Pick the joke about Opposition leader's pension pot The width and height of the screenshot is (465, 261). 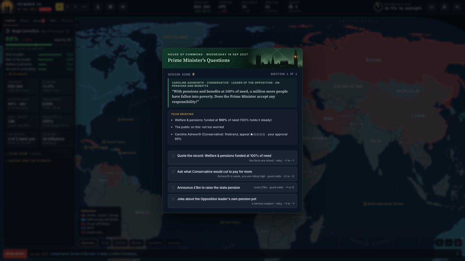(x=232, y=201)
